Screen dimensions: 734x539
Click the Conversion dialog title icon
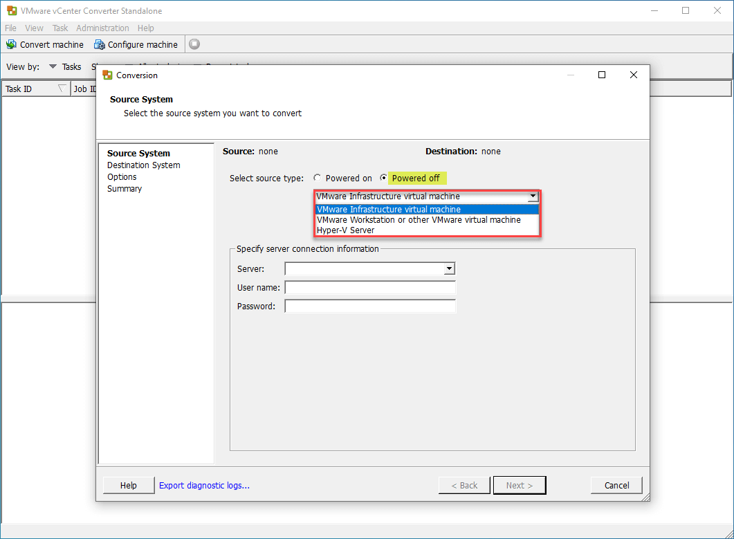pyautogui.click(x=107, y=75)
